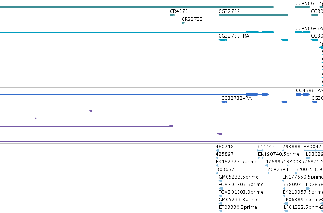Viewport: 323px width, 213px height.
Task: Click EST label 338097
Action: coord(292,185)
